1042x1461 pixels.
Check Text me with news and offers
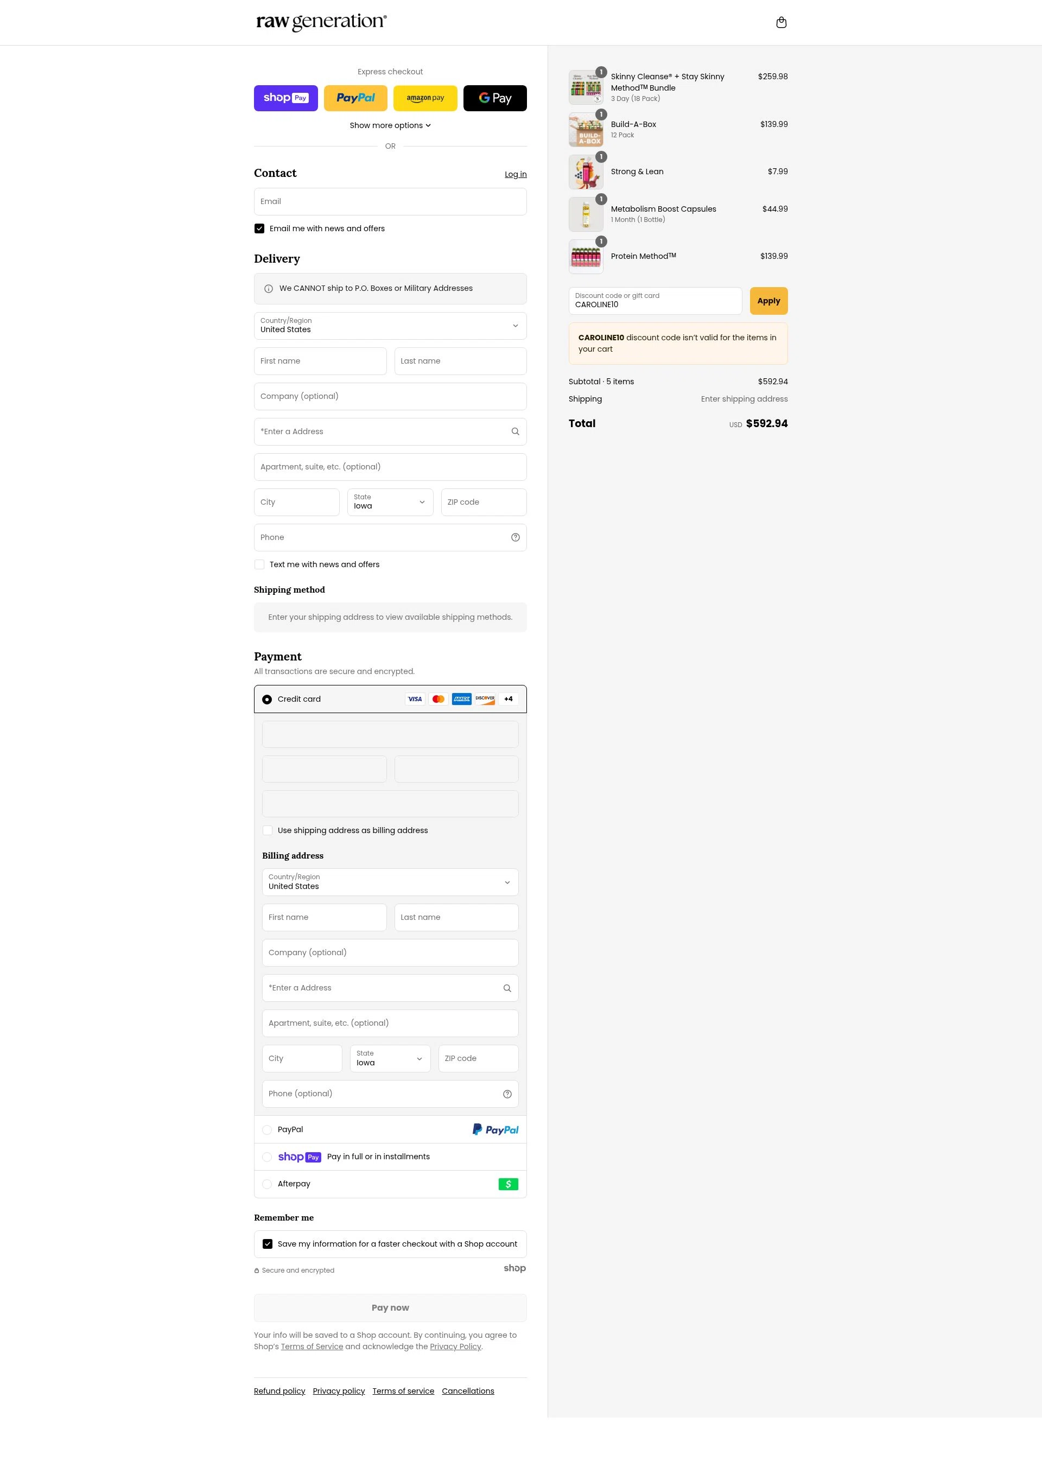click(259, 564)
